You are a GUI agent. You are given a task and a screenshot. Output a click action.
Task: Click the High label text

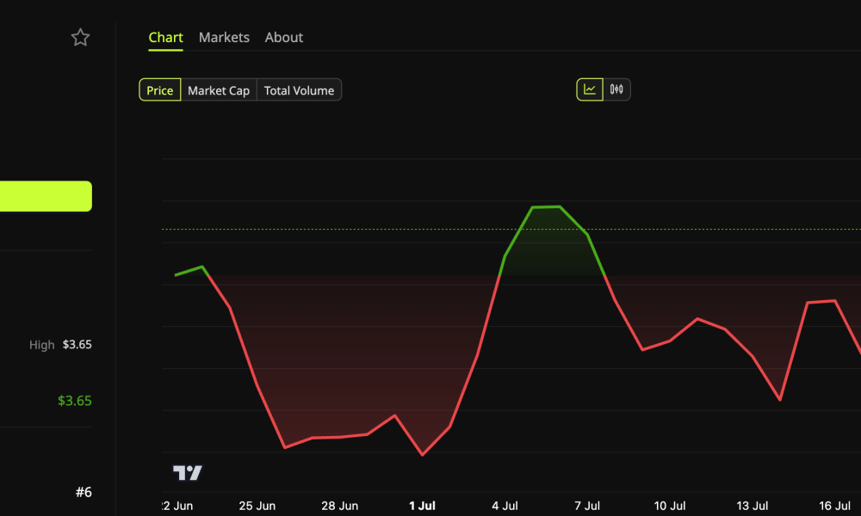[x=41, y=345]
